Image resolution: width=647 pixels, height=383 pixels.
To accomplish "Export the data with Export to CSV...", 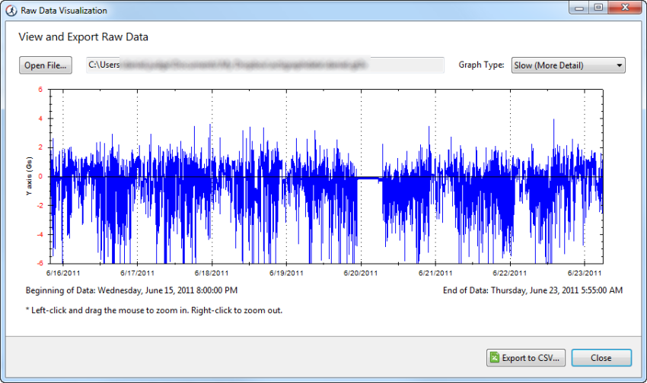I will (x=525, y=358).
